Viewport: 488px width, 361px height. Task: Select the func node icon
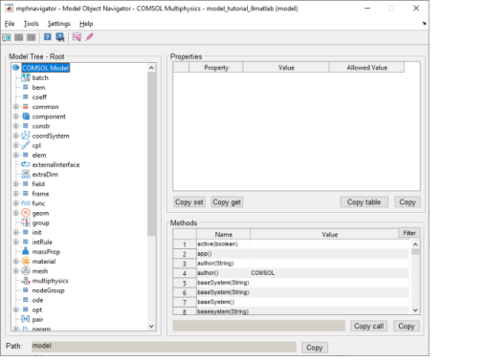tap(26, 203)
